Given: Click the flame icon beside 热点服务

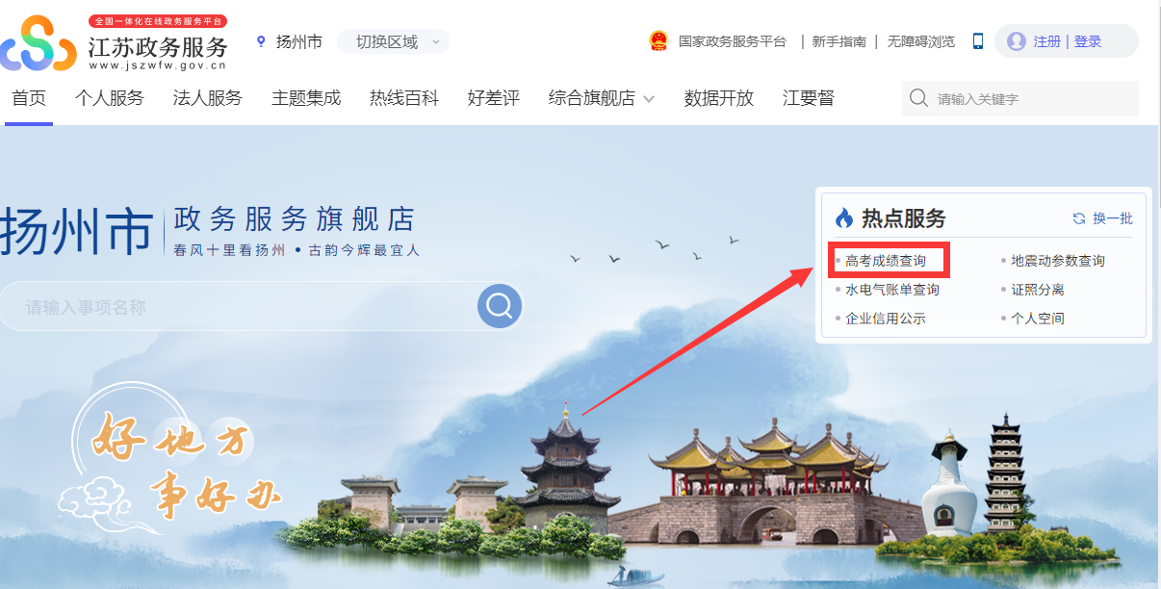Looking at the screenshot, I should (844, 218).
